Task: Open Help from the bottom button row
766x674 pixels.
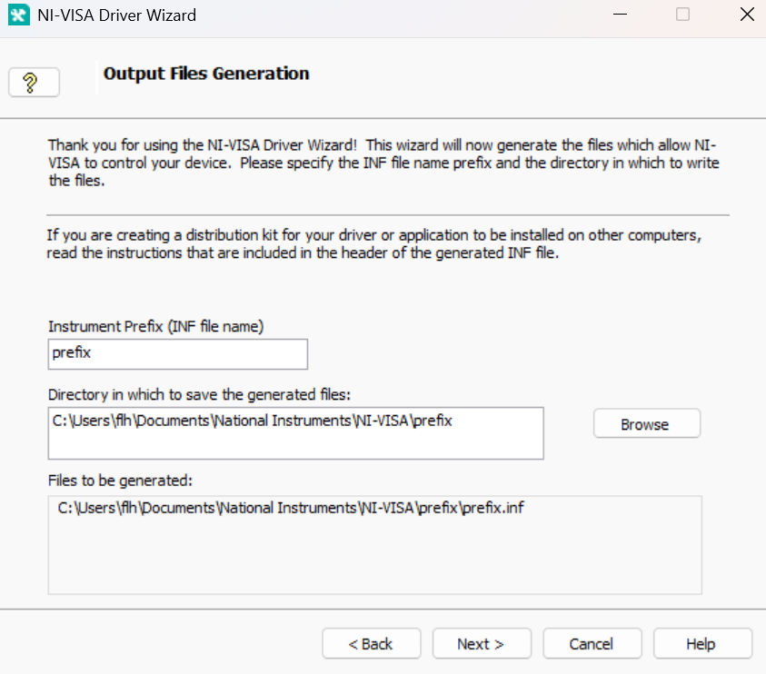Action: pyautogui.click(x=702, y=644)
